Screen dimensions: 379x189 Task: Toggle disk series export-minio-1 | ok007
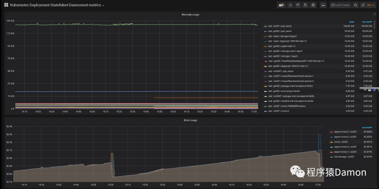pyautogui.click(x=345, y=152)
